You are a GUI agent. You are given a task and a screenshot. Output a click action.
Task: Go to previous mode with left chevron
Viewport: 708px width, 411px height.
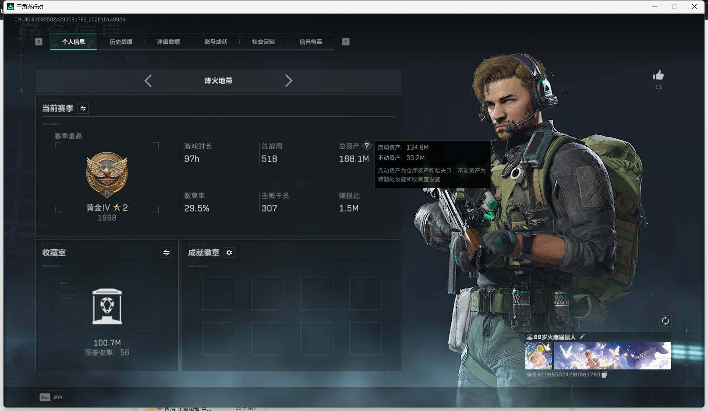pyautogui.click(x=148, y=81)
